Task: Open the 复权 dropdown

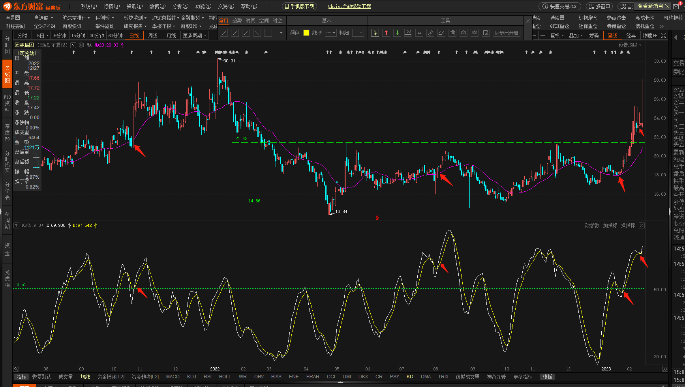Action: tap(557, 36)
